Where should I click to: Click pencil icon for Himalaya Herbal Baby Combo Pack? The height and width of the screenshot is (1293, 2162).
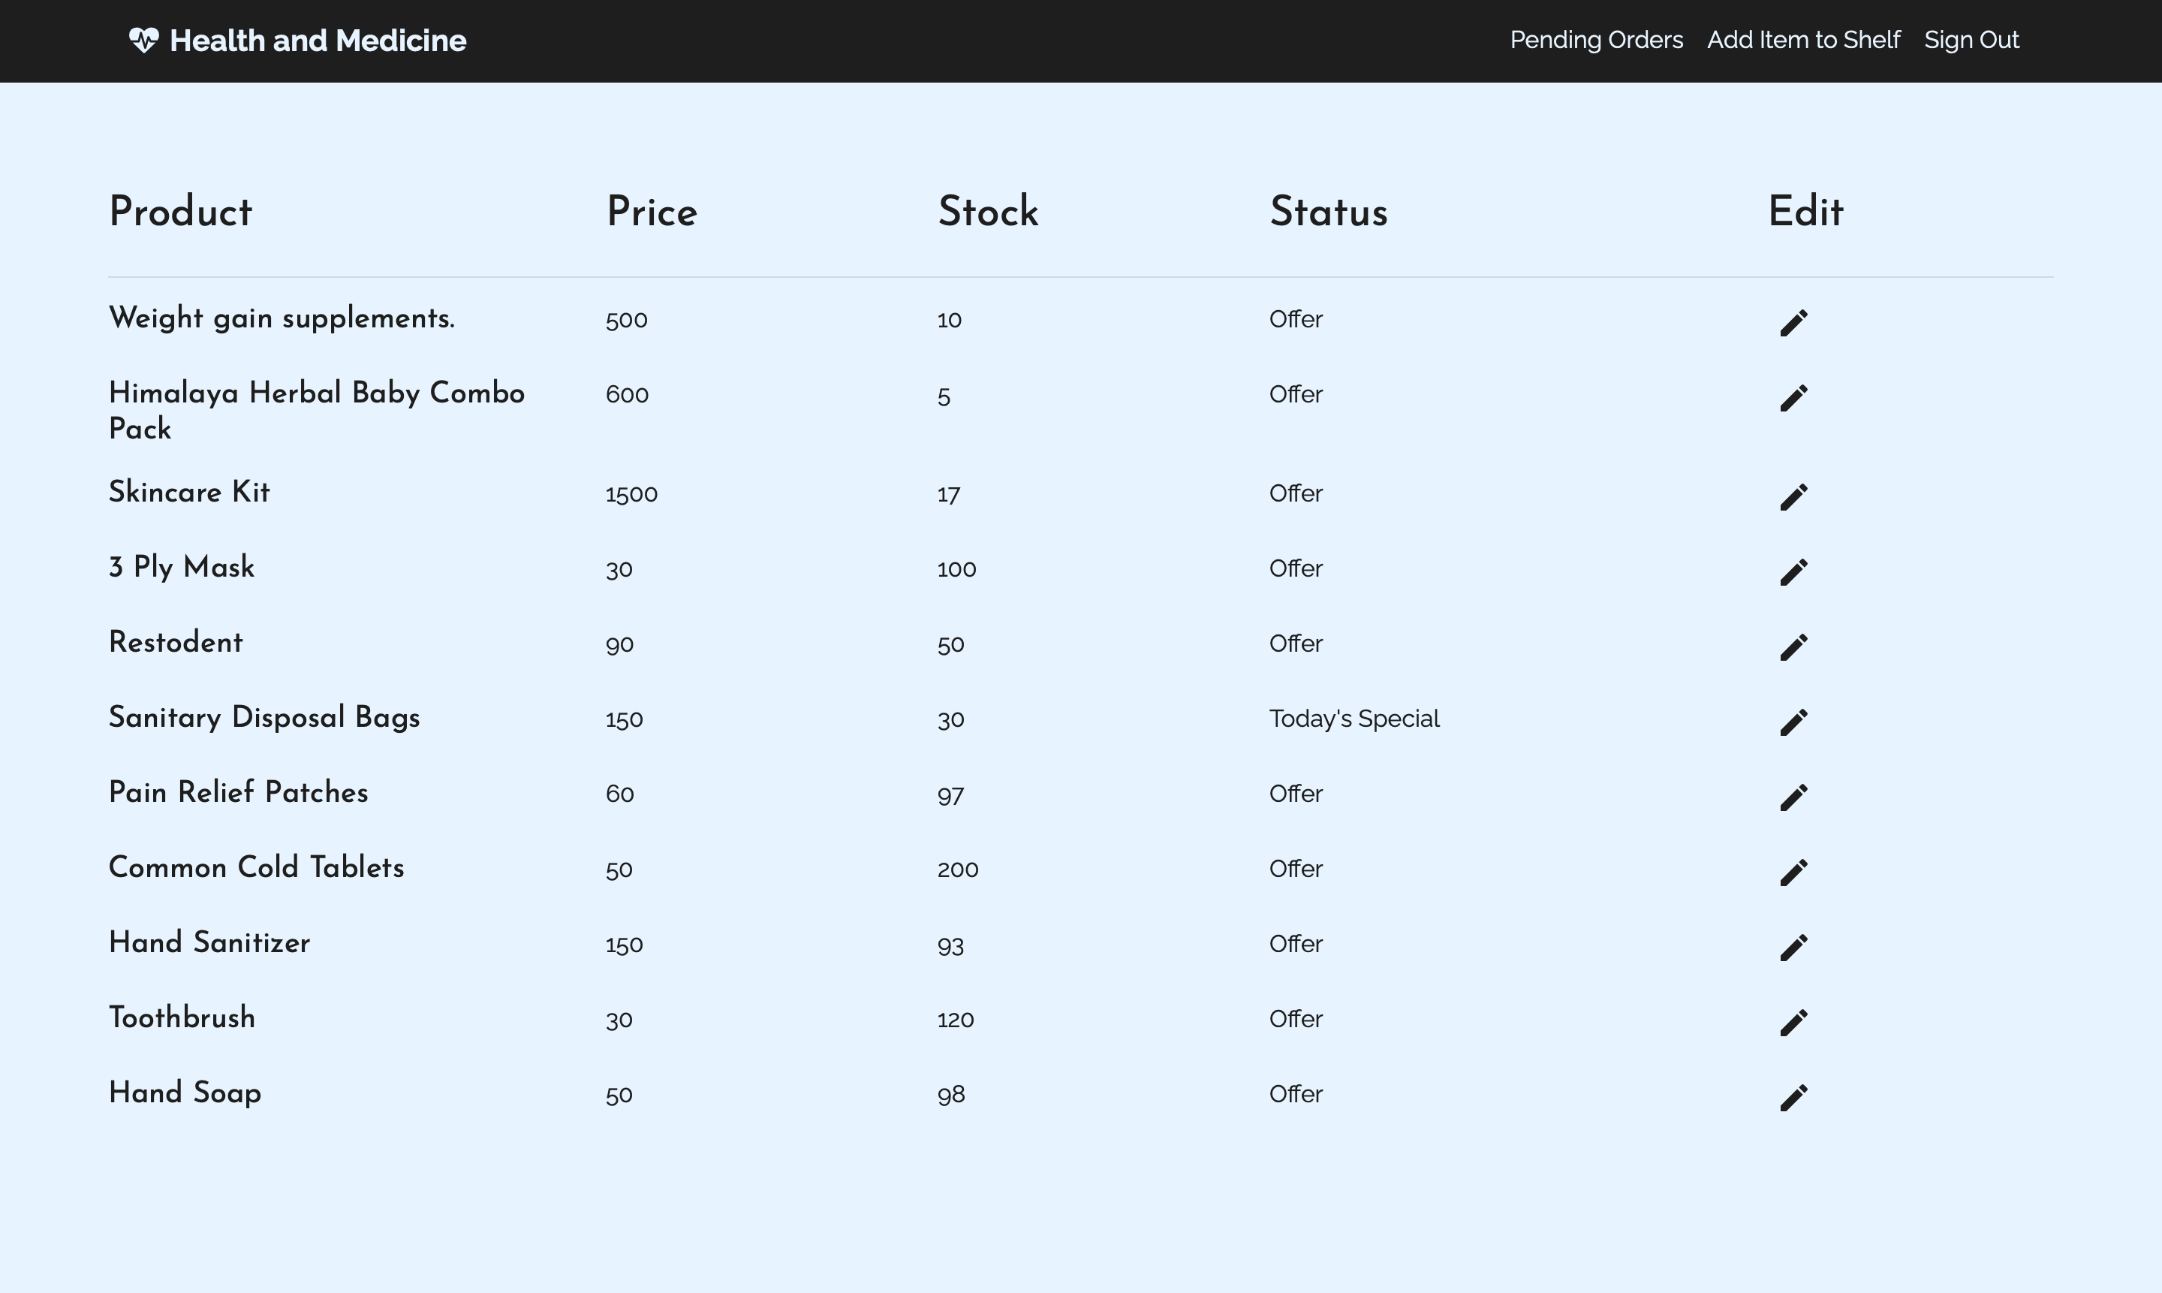tap(1793, 398)
